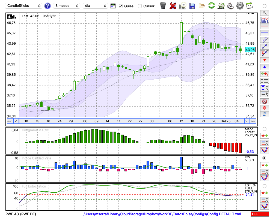Open the CandleSticks chart type dropdown
Viewport: 273px width, 218px height.
point(24,6)
